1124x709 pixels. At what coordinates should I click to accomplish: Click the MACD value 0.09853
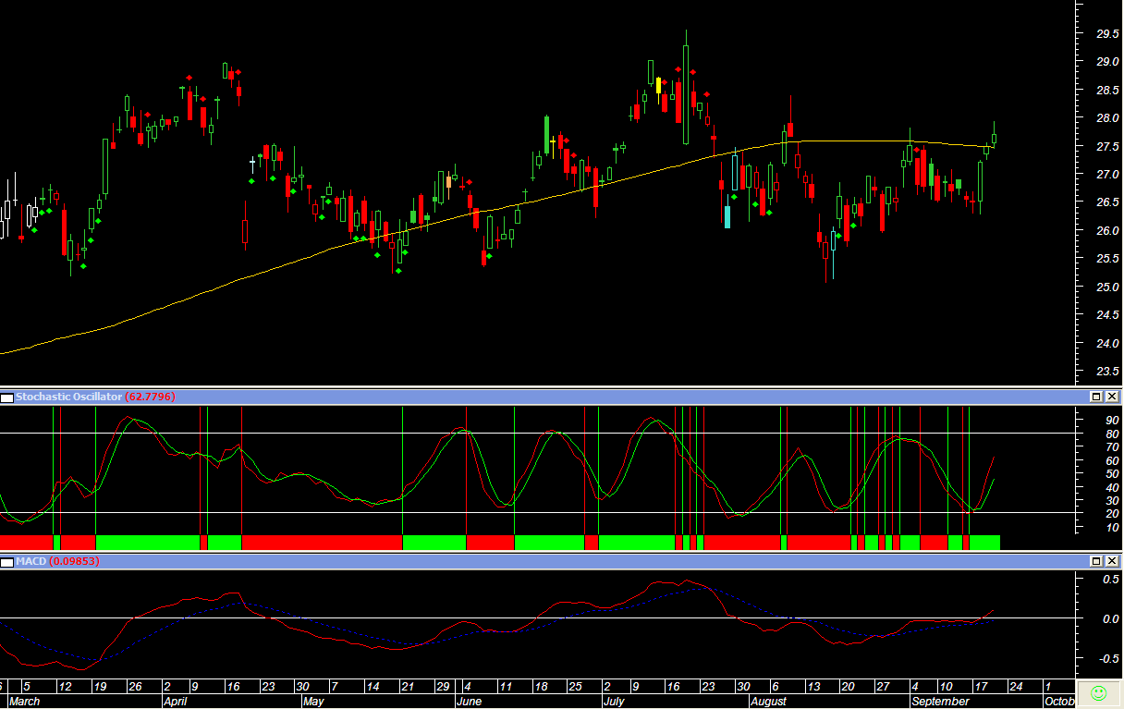pos(74,561)
